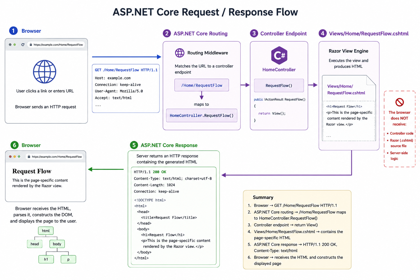
Task: Click the 'ASP.NET Core Request / Response Flow' title
Action: coord(205,12)
